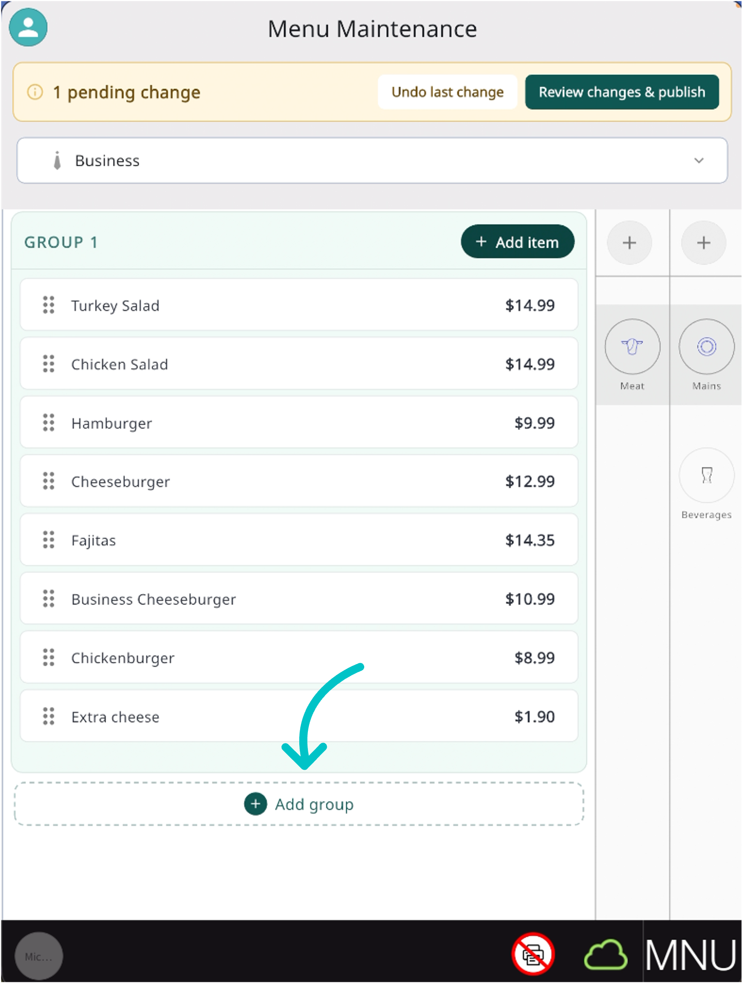Click the green cloud sync icon
This screenshot has height=983, width=742.
click(x=606, y=955)
